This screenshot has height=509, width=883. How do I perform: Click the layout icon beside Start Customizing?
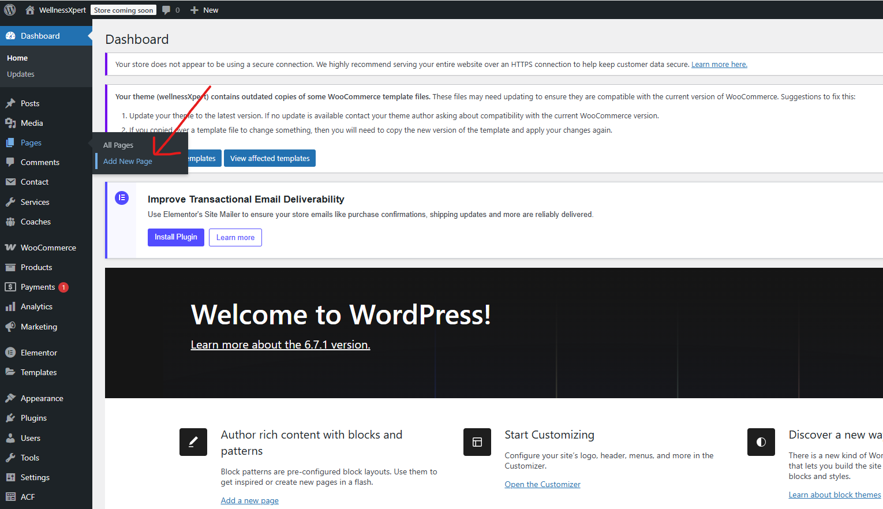(477, 442)
